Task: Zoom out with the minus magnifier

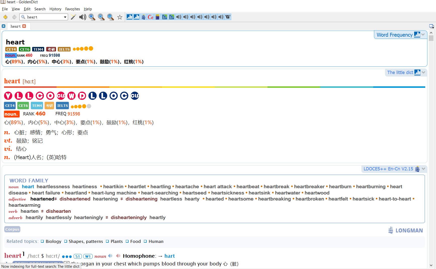Action: (x=101, y=17)
